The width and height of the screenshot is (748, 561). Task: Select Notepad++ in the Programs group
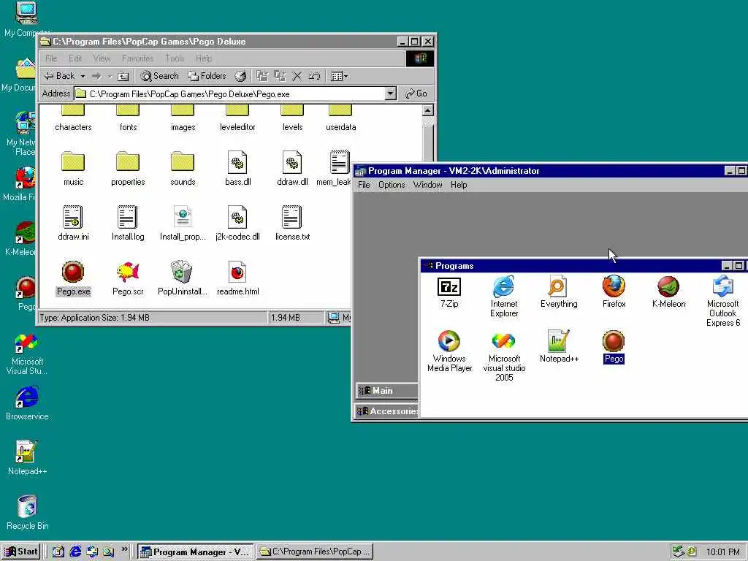pos(559,347)
